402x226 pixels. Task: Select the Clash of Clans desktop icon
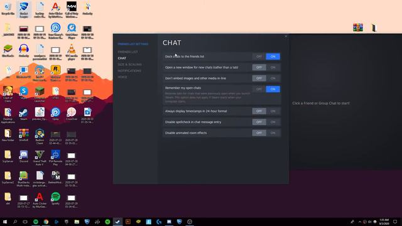[x=8, y=94]
